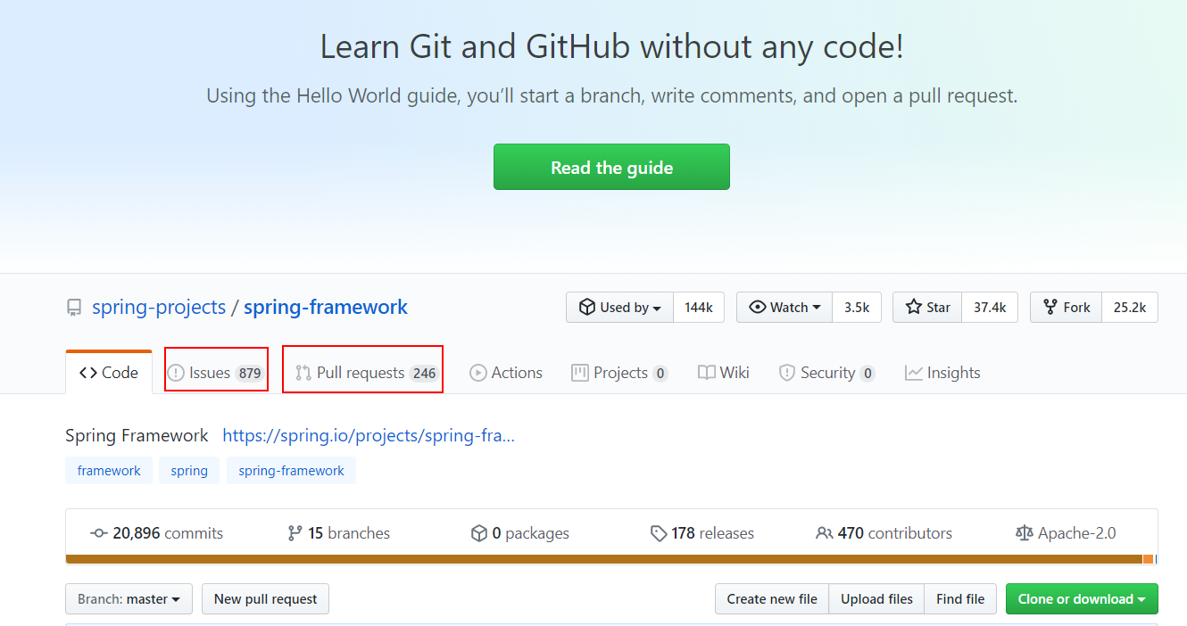
Task: Click the Watch eye icon
Action: click(758, 307)
